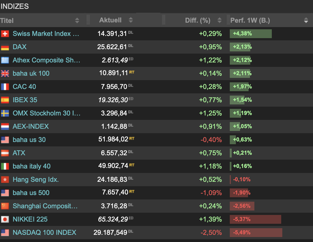Click the Aktuell column header label
The width and height of the screenshot is (313, 242).
click(x=110, y=20)
